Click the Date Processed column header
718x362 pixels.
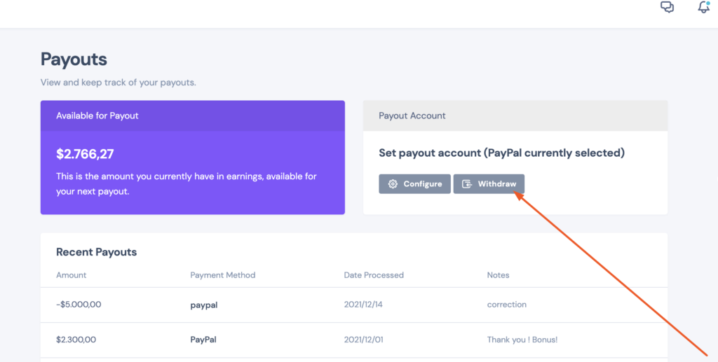coord(374,275)
